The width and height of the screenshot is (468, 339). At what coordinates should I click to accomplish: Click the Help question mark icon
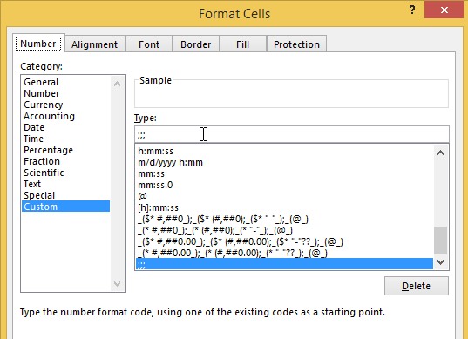pyautogui.click(x=412, y=10)
